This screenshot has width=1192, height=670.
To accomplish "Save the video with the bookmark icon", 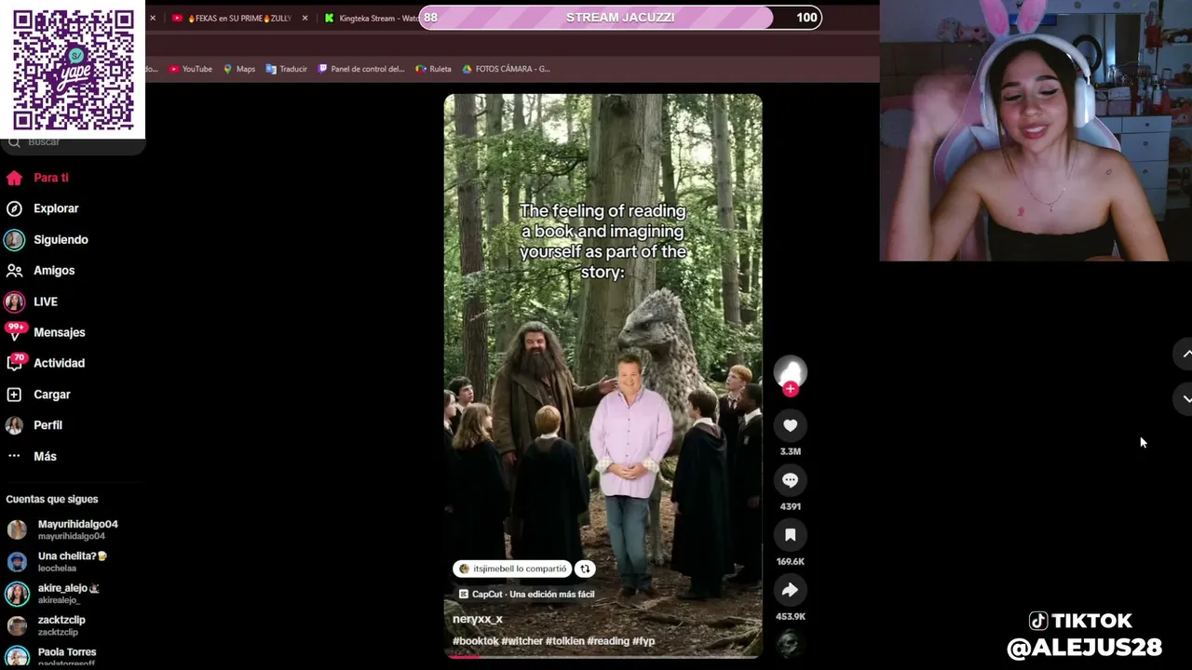I will (790, 535).
